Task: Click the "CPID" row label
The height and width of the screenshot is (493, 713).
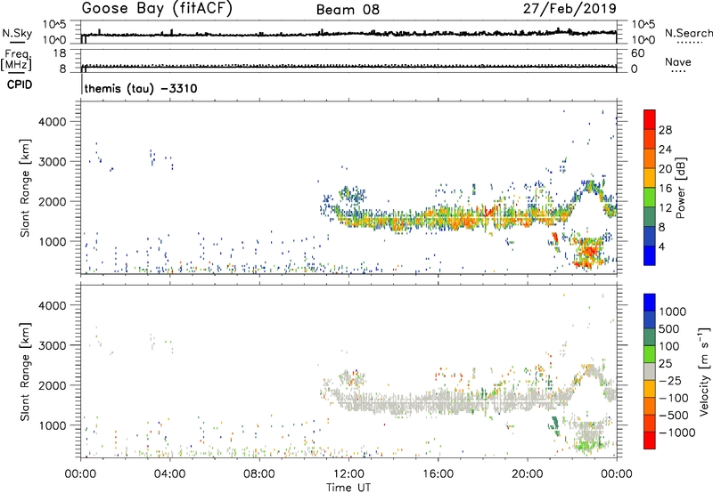Action: pyautogui.click(x=20, y=85)
